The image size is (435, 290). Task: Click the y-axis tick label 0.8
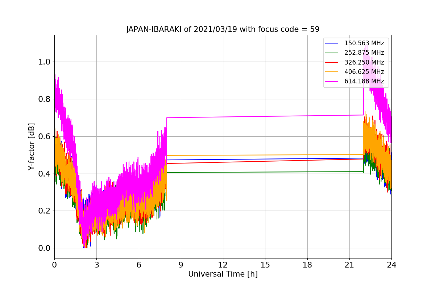click(44, 99)
